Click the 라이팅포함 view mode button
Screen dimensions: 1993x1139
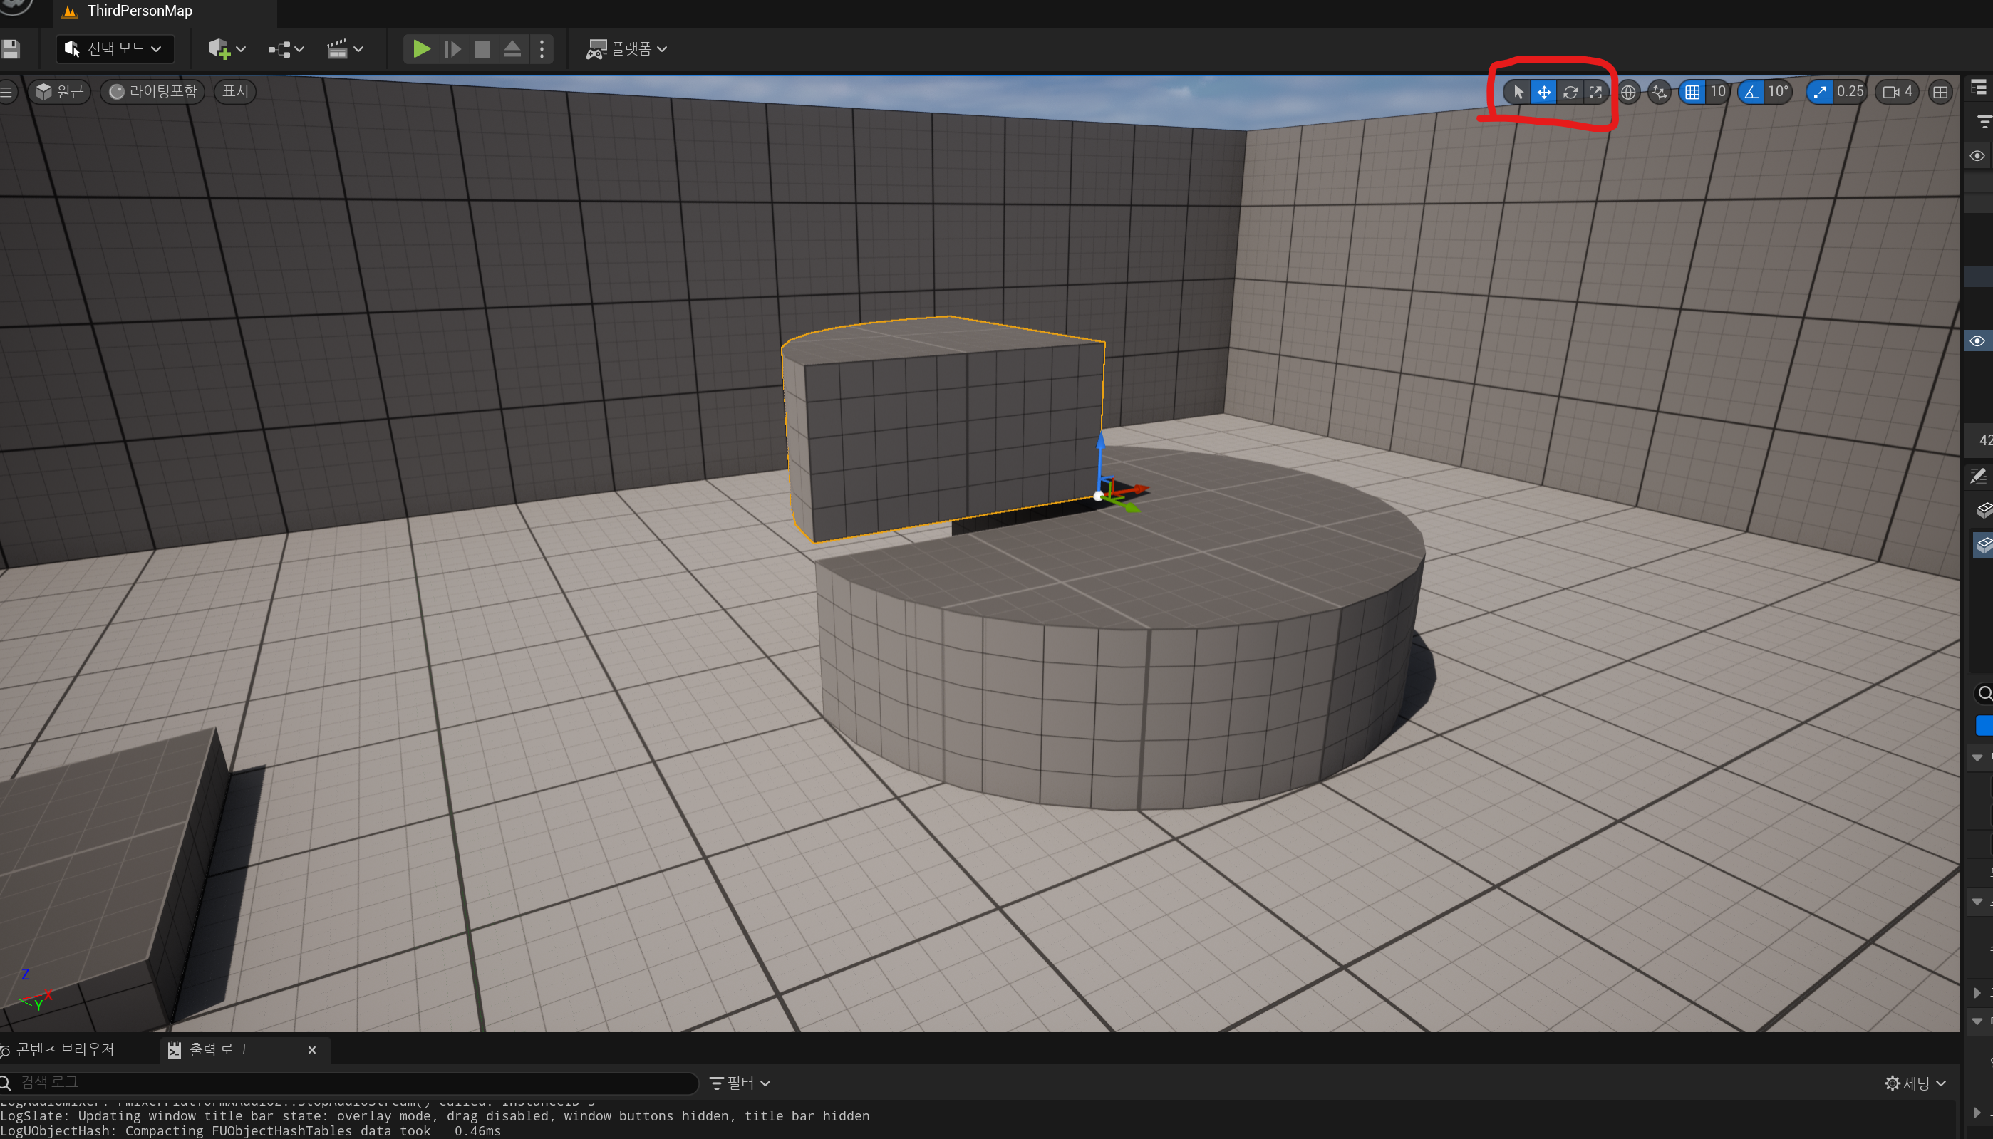pos(153,91)
